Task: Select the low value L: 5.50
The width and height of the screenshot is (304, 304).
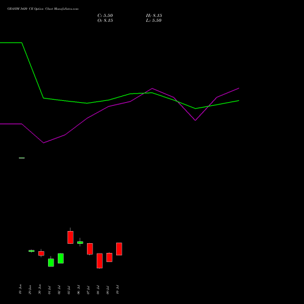Action: pos(154,21)
